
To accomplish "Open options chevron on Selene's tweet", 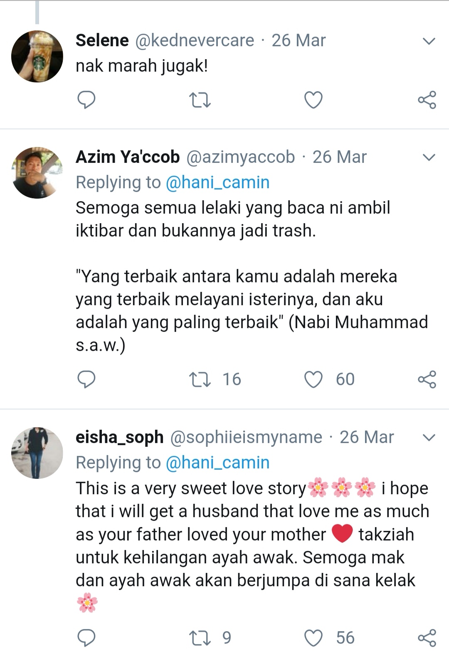I will (x=429, y=41).
